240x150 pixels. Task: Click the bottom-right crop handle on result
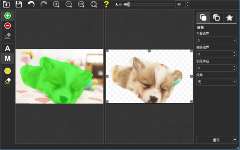click(x=192, y=102)
